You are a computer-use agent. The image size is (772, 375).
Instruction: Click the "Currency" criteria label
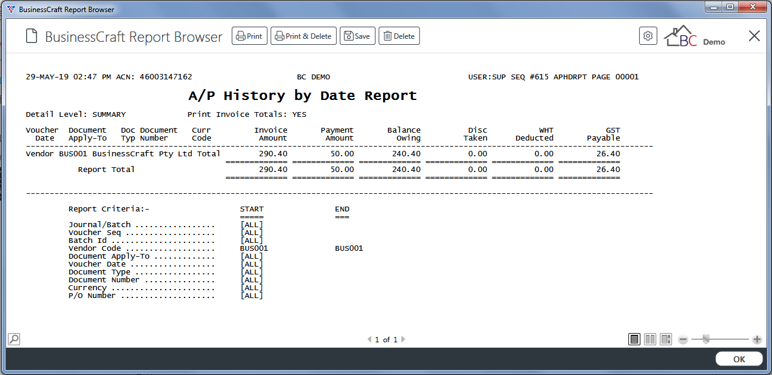click(87, 288)
